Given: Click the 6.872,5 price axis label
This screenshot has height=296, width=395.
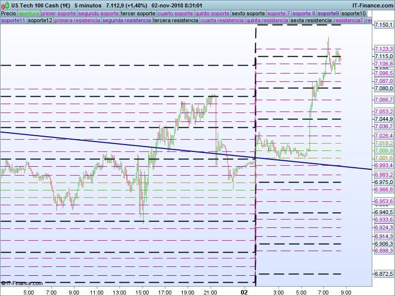Looking at the screenshot, I should tap(384, 274).
